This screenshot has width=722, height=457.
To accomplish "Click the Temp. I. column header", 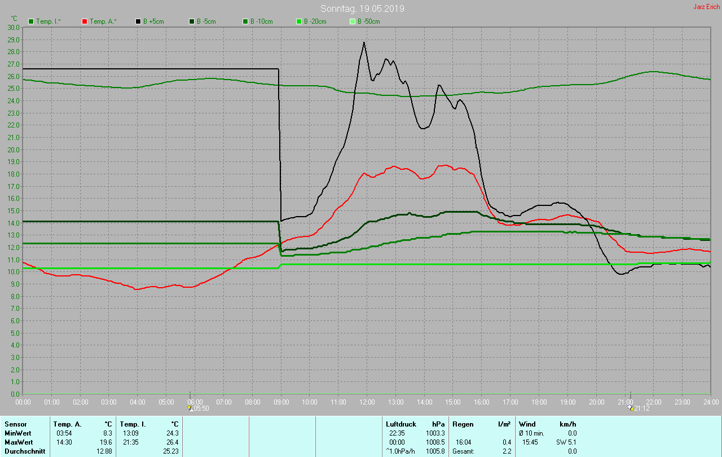I will [133, 424].
